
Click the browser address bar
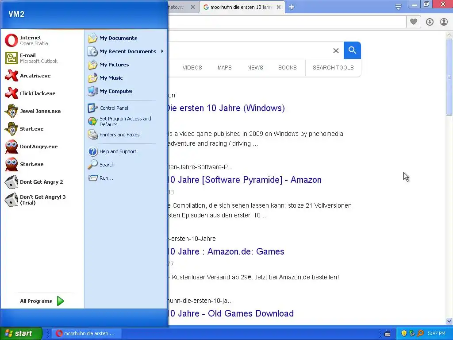coord(287,22)
